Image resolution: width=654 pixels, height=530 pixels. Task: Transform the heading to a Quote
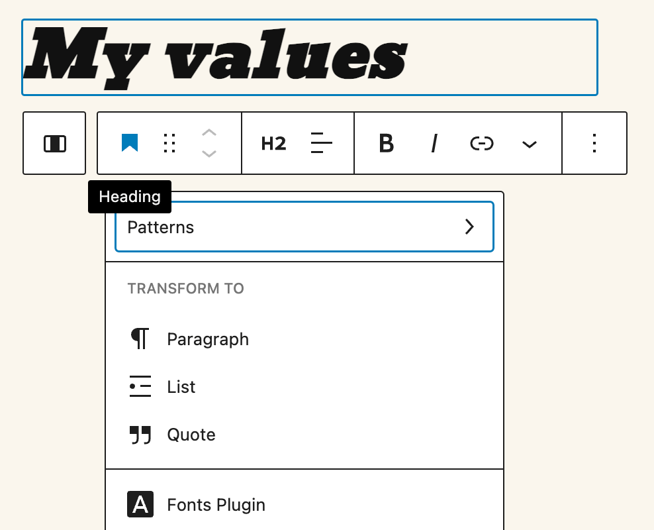point(191,434)
